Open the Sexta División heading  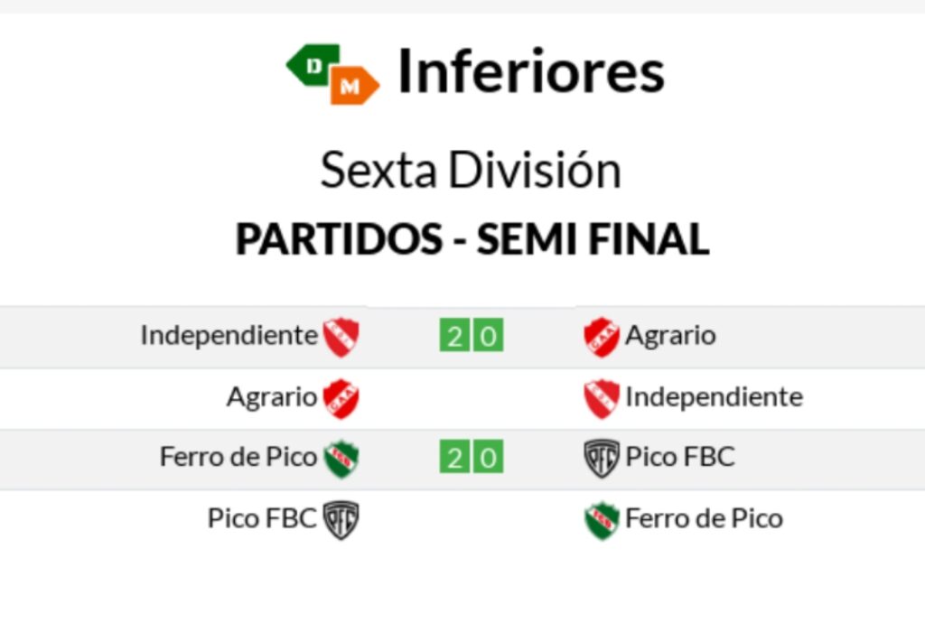[471, 171]
